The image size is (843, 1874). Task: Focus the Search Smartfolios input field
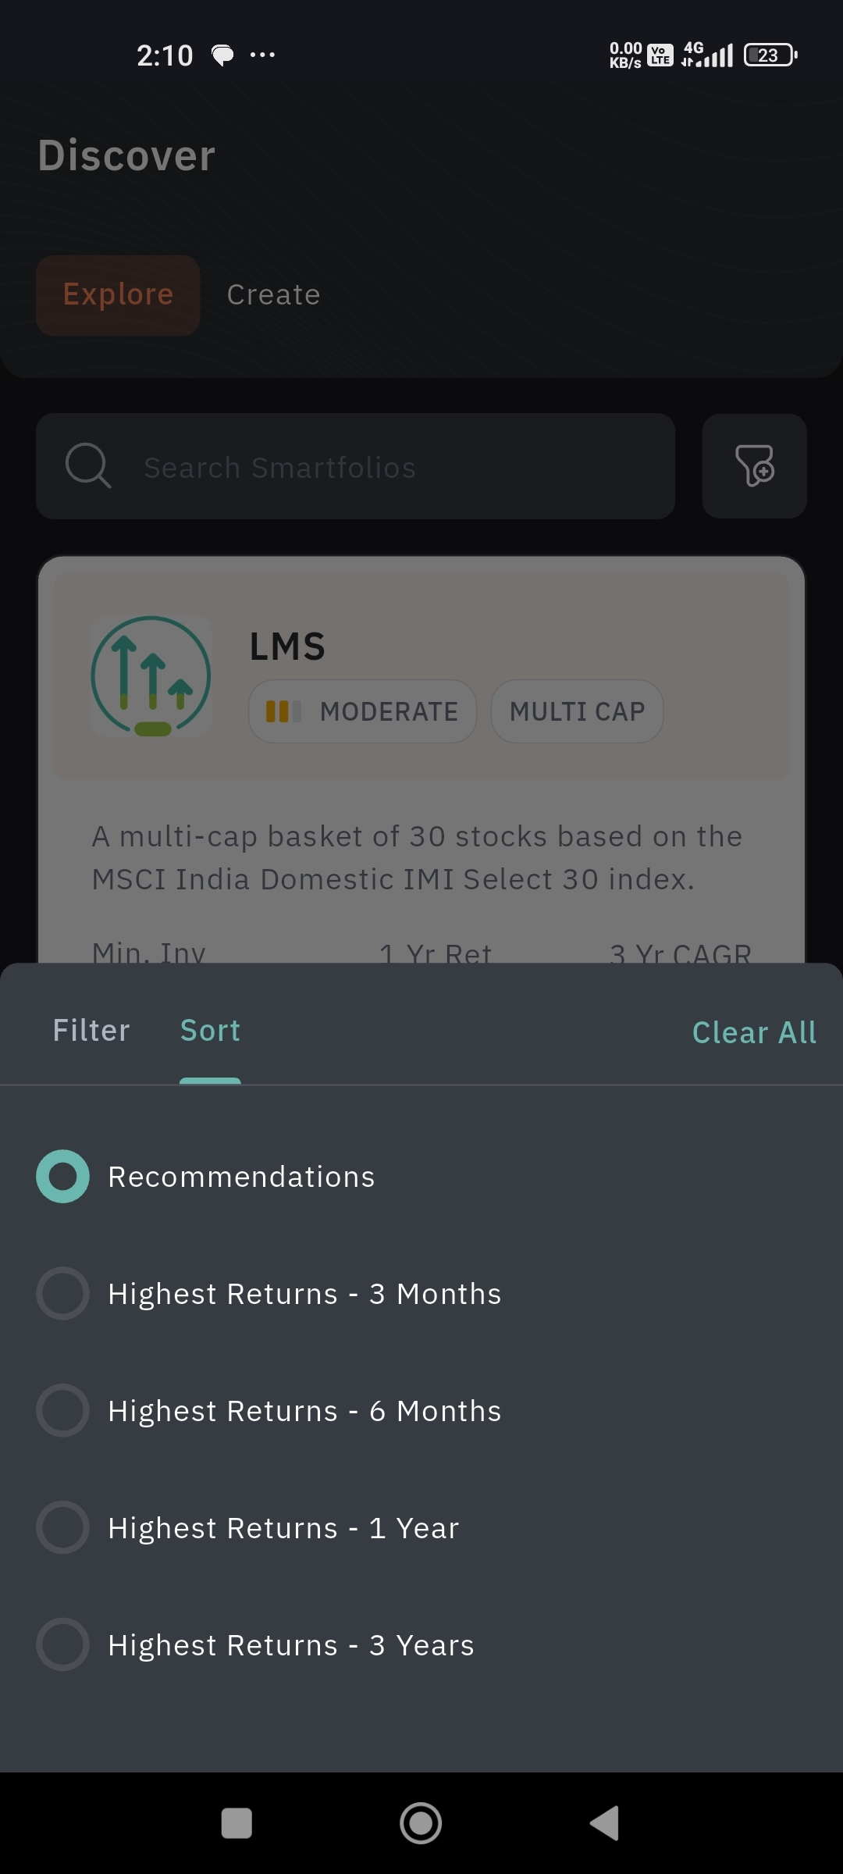click(x=390, y=467)
